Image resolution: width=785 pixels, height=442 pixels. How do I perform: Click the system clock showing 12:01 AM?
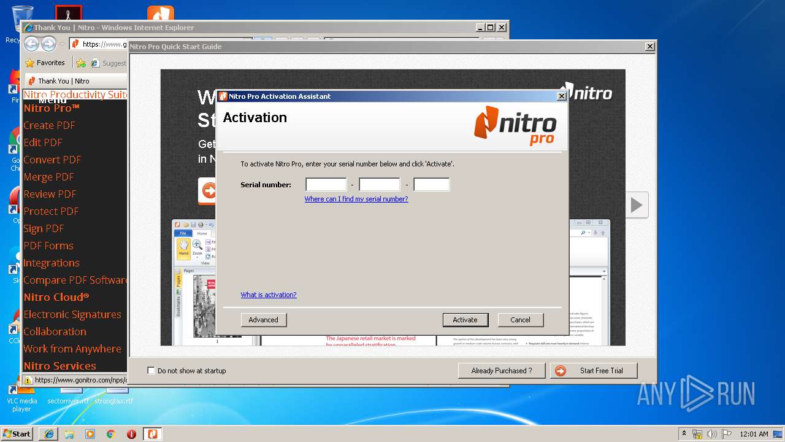point(754,434)
